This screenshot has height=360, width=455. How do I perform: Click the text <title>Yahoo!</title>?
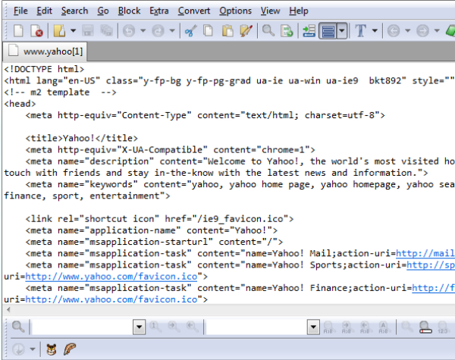(82, 138)
